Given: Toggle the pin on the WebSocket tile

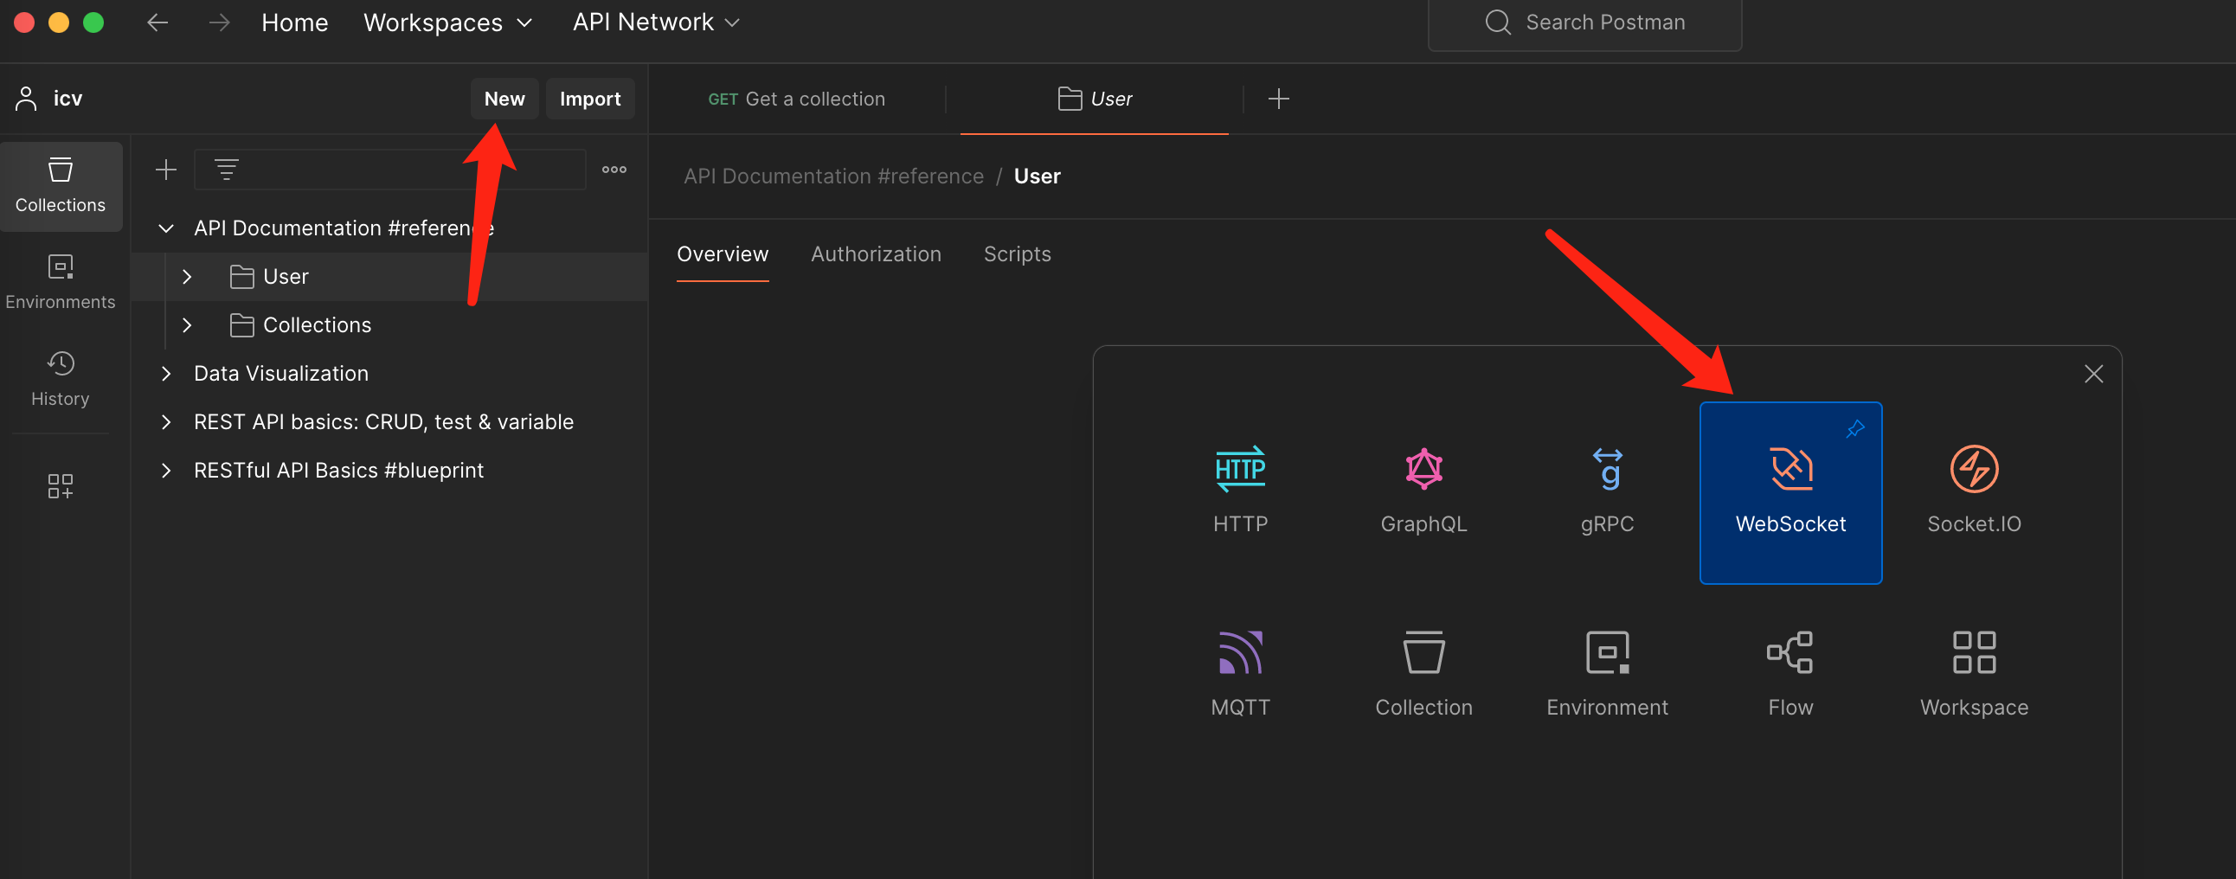Looking at the screenshot, I should point(1854,428).
